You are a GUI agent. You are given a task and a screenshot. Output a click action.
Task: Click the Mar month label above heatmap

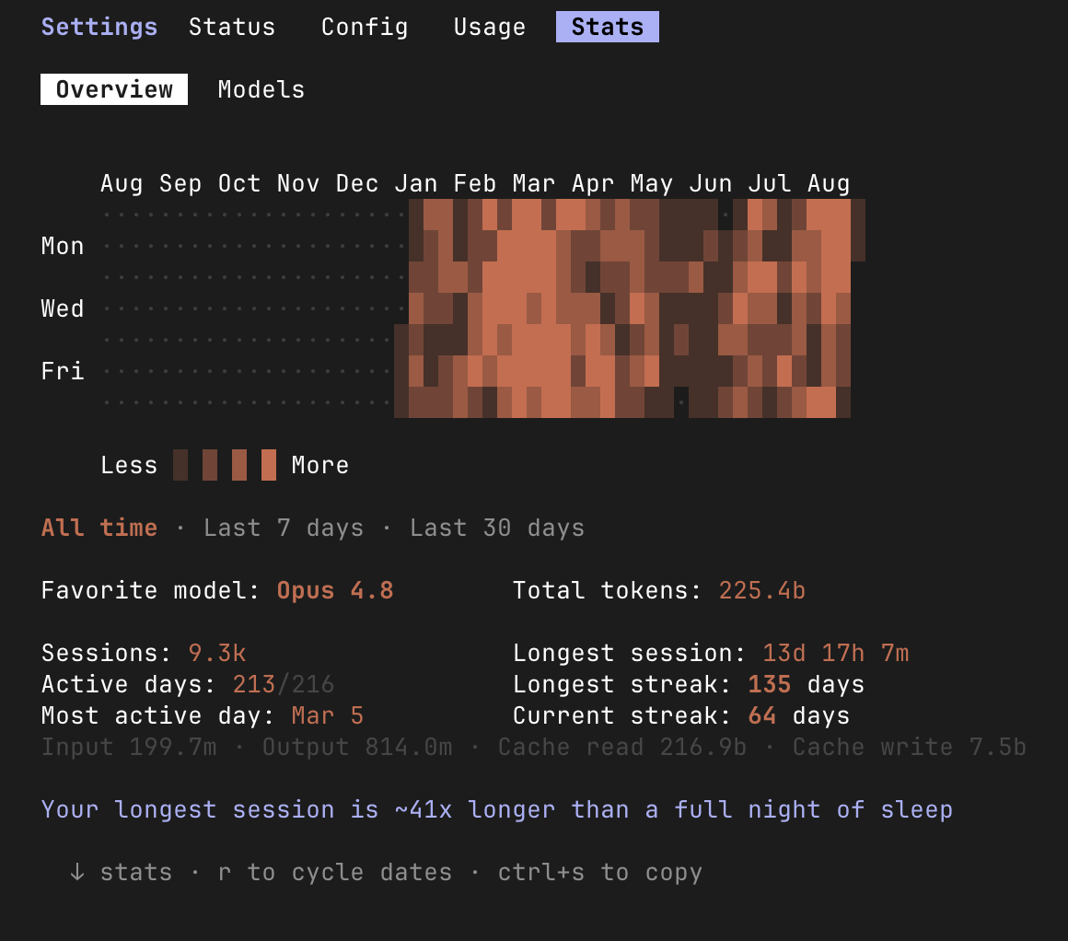534,183
